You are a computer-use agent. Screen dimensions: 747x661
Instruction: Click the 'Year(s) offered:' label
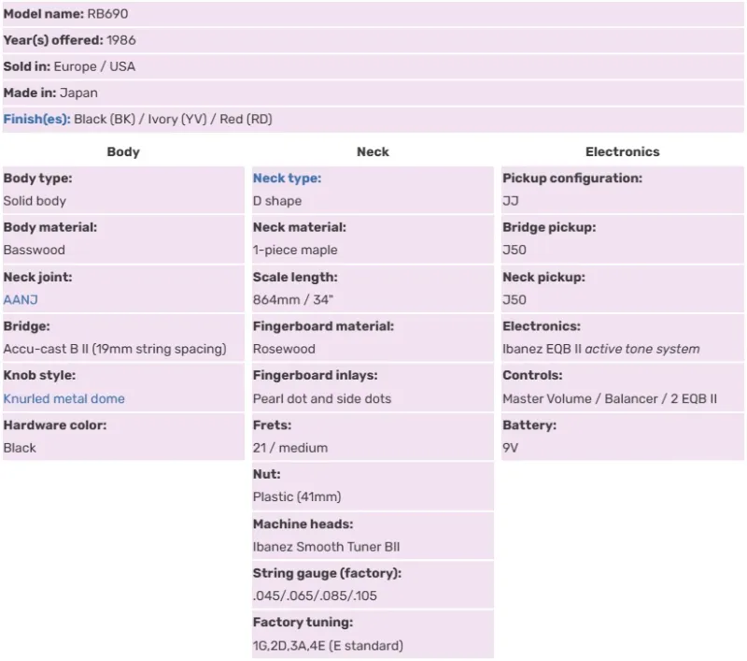pos(53,40)
